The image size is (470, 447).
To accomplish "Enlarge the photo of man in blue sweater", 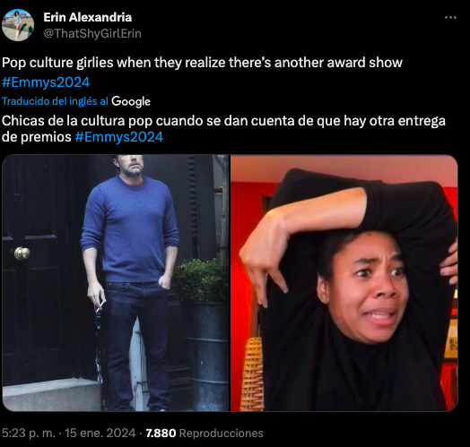I will [116, 283].
